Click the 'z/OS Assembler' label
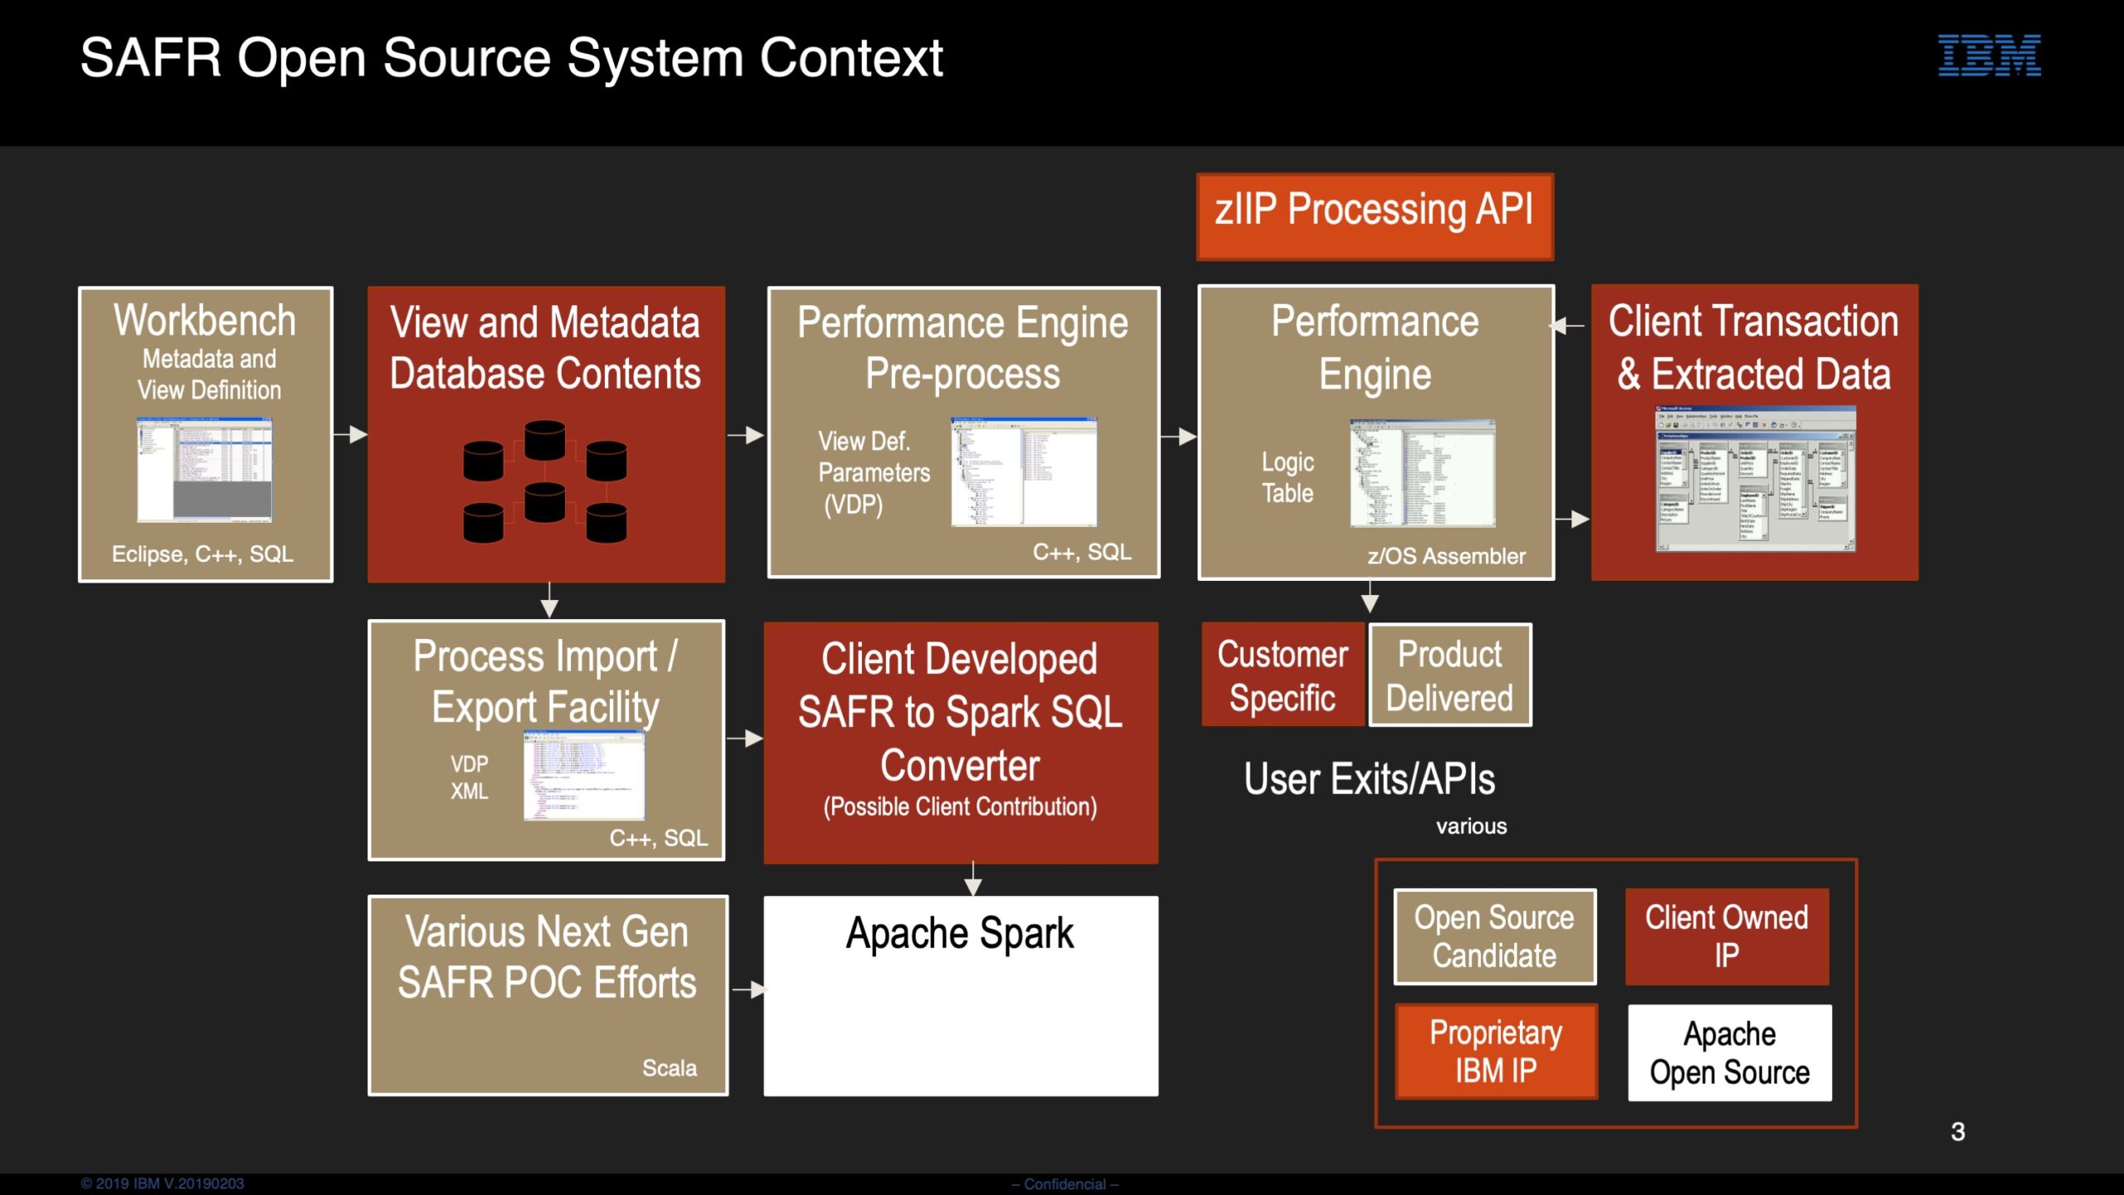 tap(1446, 556)
